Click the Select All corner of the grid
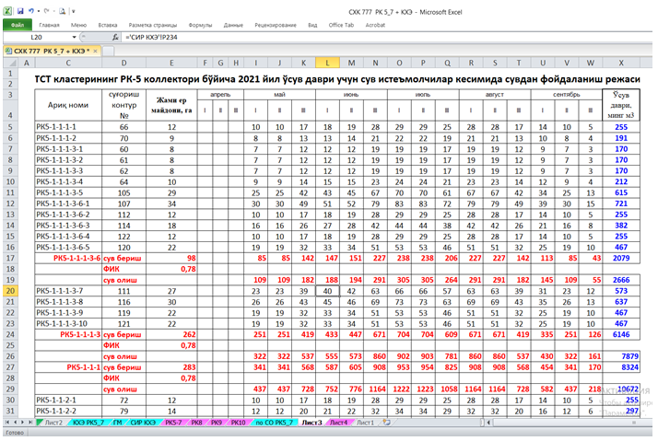658x441 pixels. pos(8,63)
